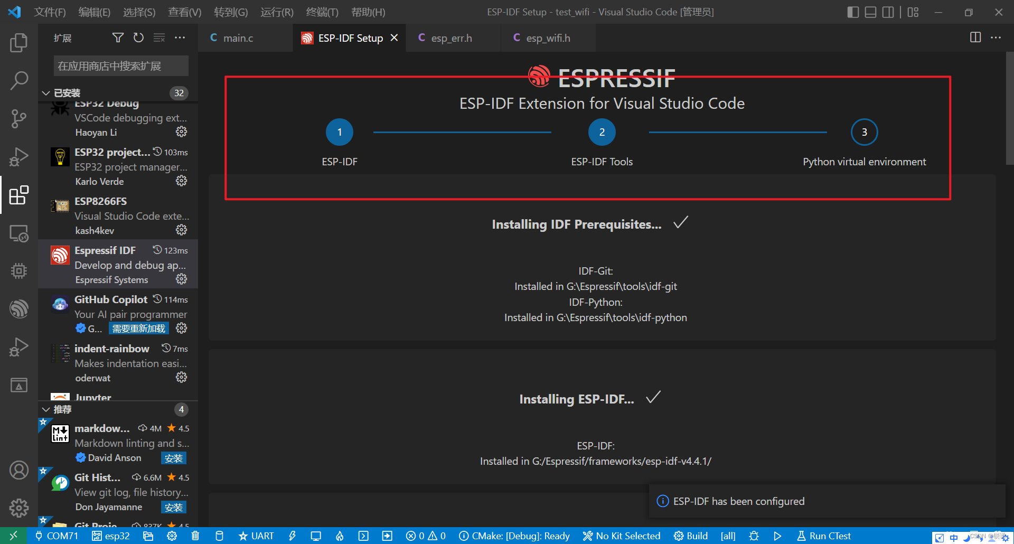Click the play CMake launch icon in status bar
1014x544 pixels.
click(777, 536)
